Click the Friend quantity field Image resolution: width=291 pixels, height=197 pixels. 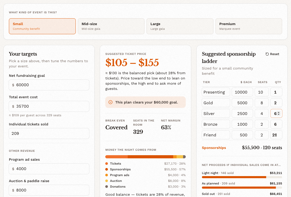(x=276, y=135)
